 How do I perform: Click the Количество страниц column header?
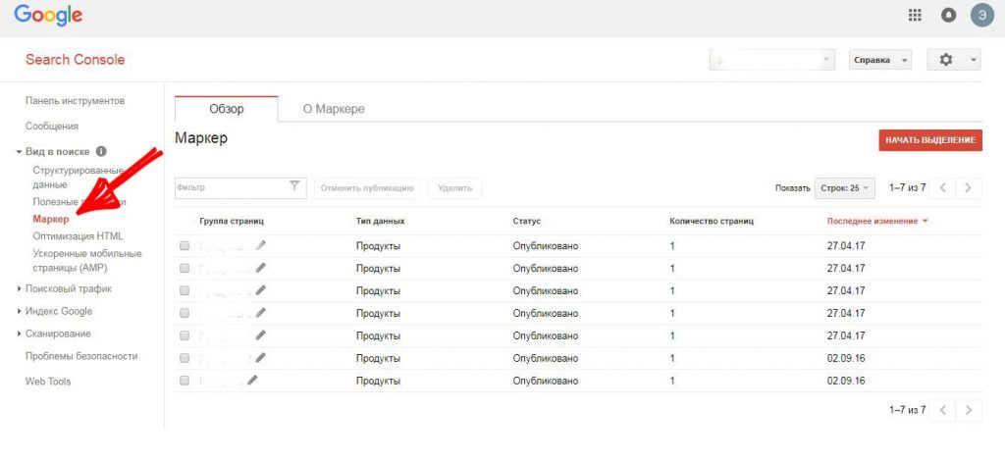[712, 221]
